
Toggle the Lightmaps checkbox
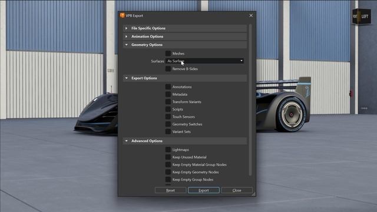[x=168, y=150]
